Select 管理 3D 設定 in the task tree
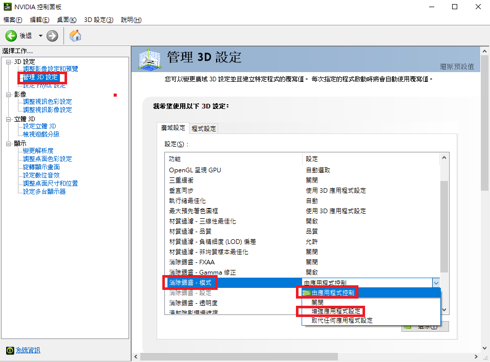Screen dimensions: 490x362 (40, 77)
